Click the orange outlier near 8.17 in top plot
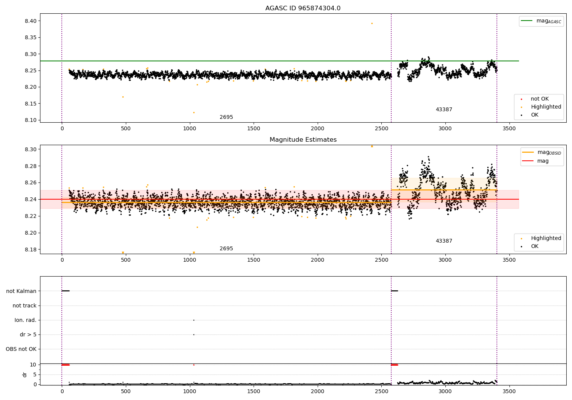Viewport: 572px width, 400px height. (x=123, y=97)
